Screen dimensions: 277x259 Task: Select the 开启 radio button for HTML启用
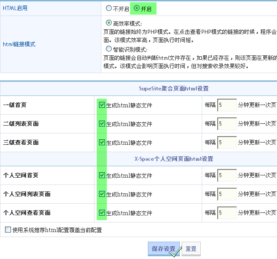coord(136,8)
